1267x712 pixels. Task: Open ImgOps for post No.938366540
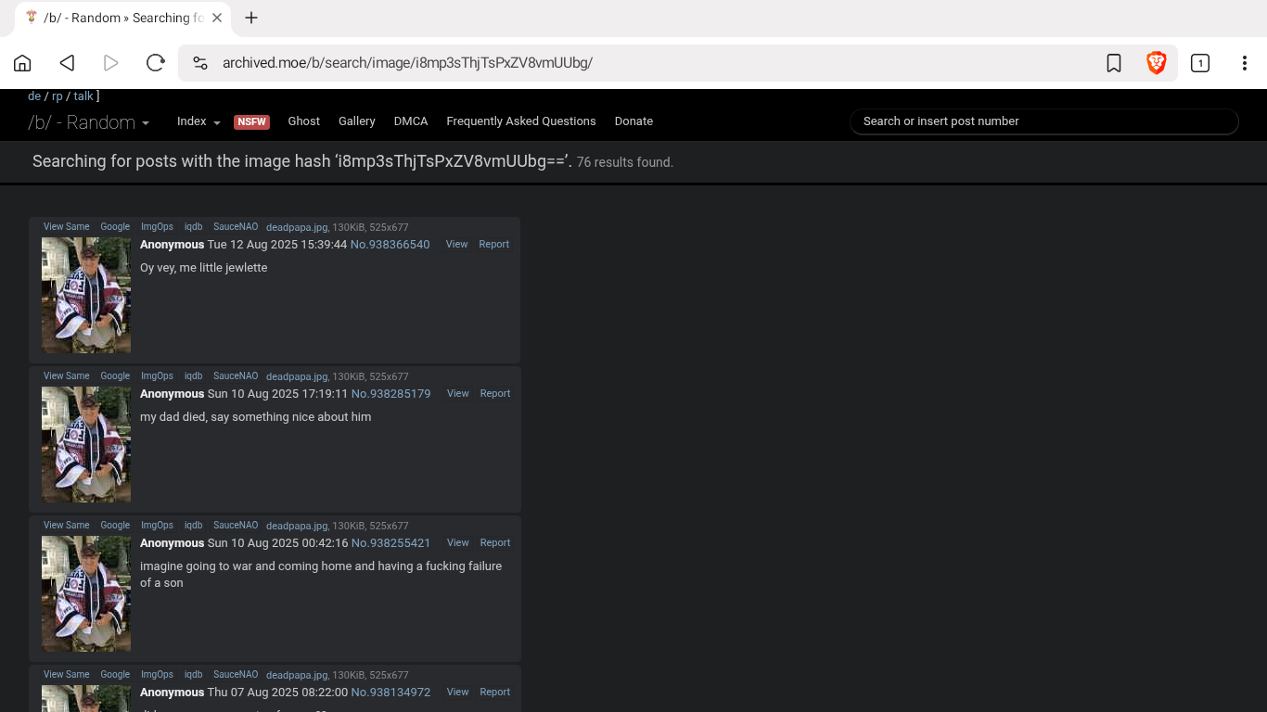157,227
